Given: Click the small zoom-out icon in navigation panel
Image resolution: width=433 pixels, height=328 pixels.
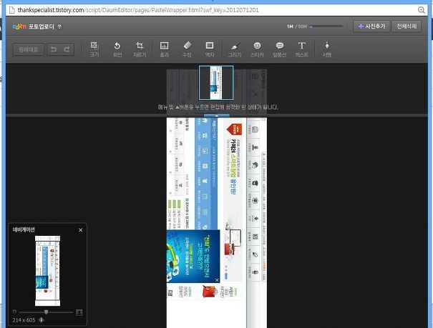Looking at the screenshot, I should tap(14, 312).
